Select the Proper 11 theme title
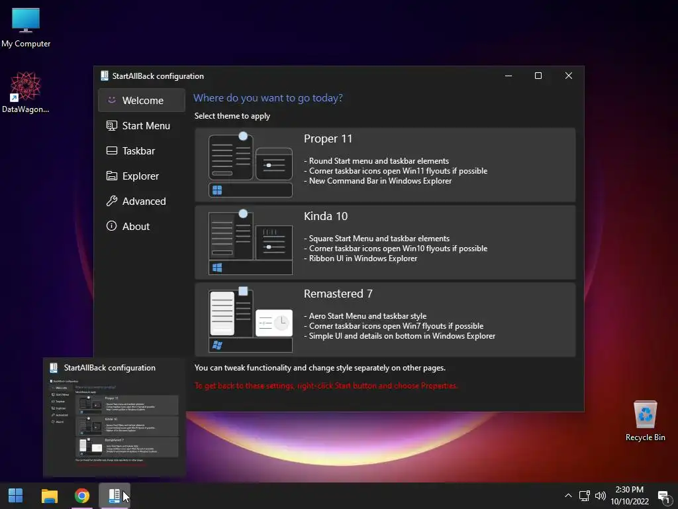Screen dimensions: 678x509 pos(328,139)
